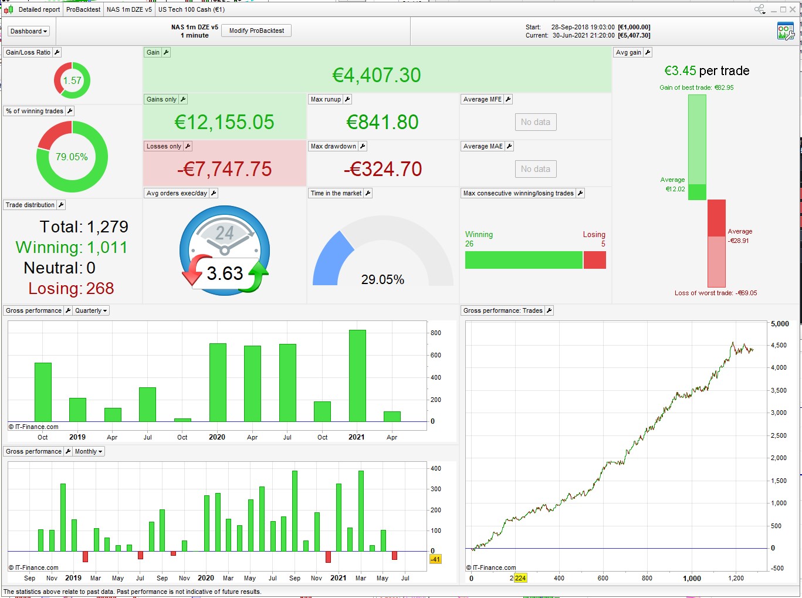Click the Time in the market wrench

tap(368, 193)
